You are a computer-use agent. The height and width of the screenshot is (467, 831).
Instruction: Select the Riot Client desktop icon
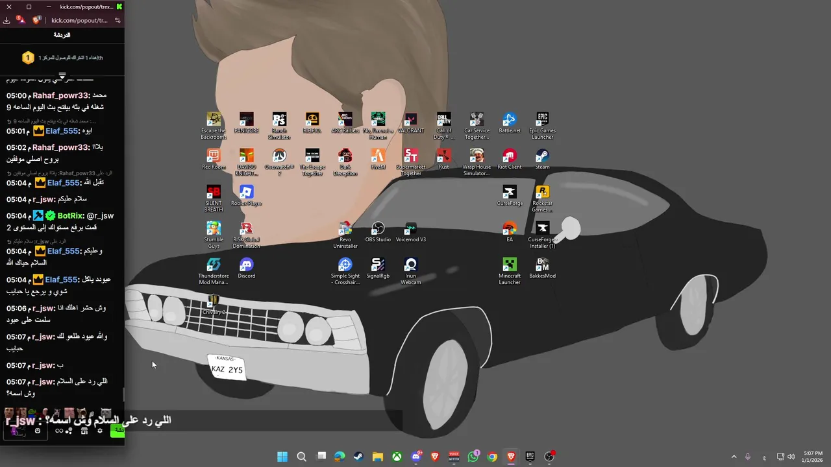[x=510, y=160]
